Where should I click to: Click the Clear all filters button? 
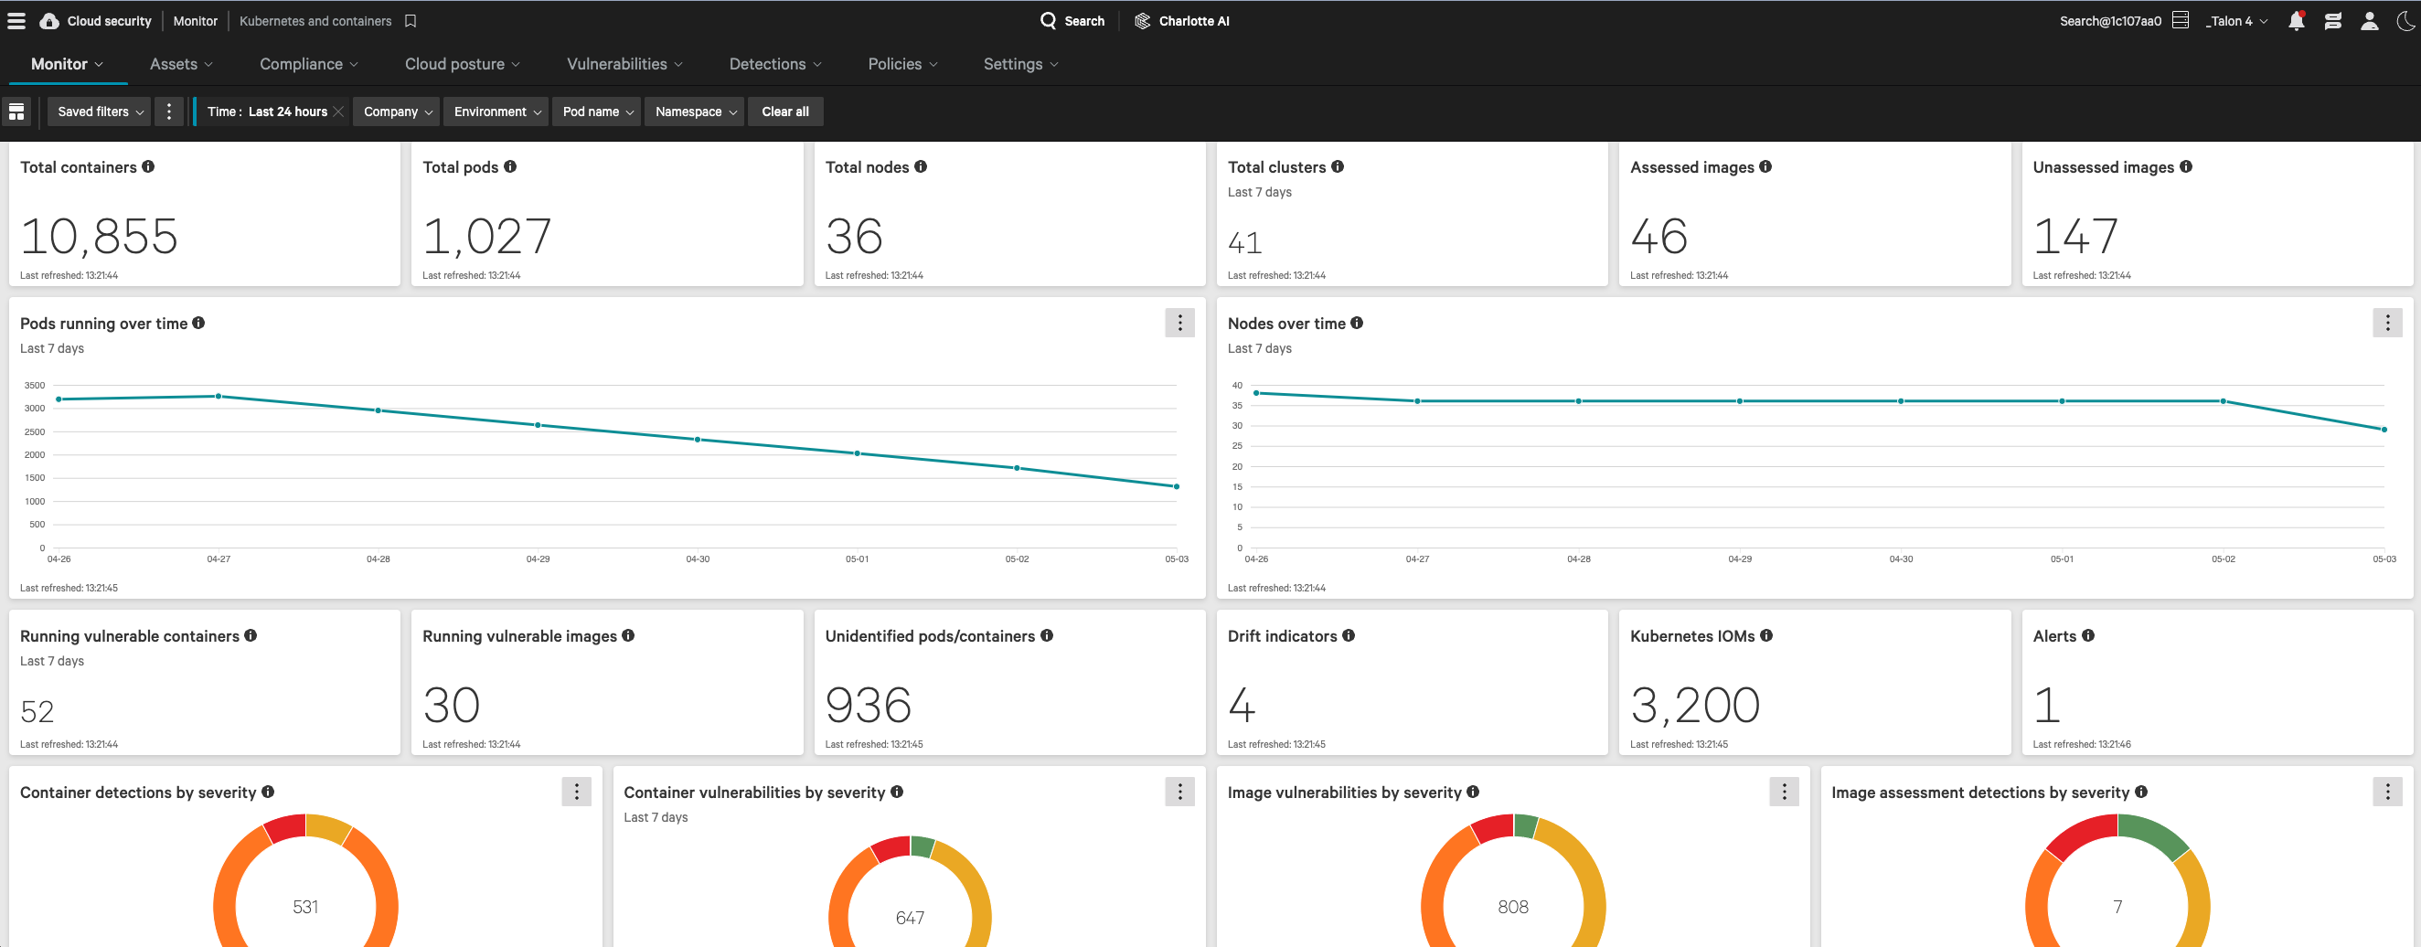pyautogui.click(x=784, y=112)
